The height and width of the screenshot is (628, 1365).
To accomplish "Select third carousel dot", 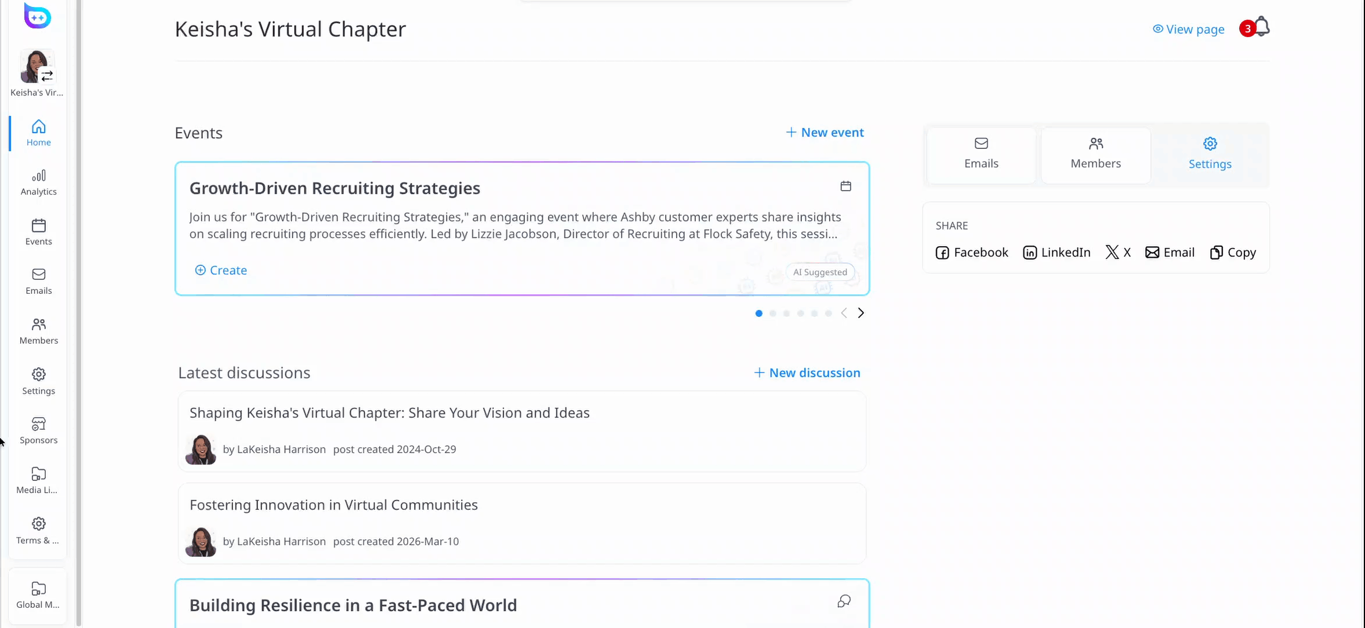I will (787, 313).
